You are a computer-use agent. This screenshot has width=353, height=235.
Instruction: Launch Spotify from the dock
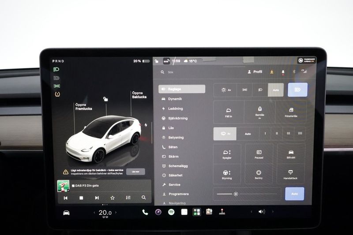171,212
